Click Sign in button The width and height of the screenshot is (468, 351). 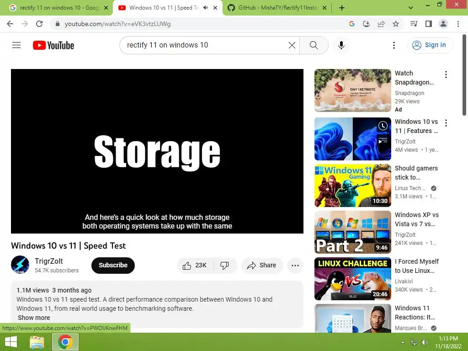(430, 45)
